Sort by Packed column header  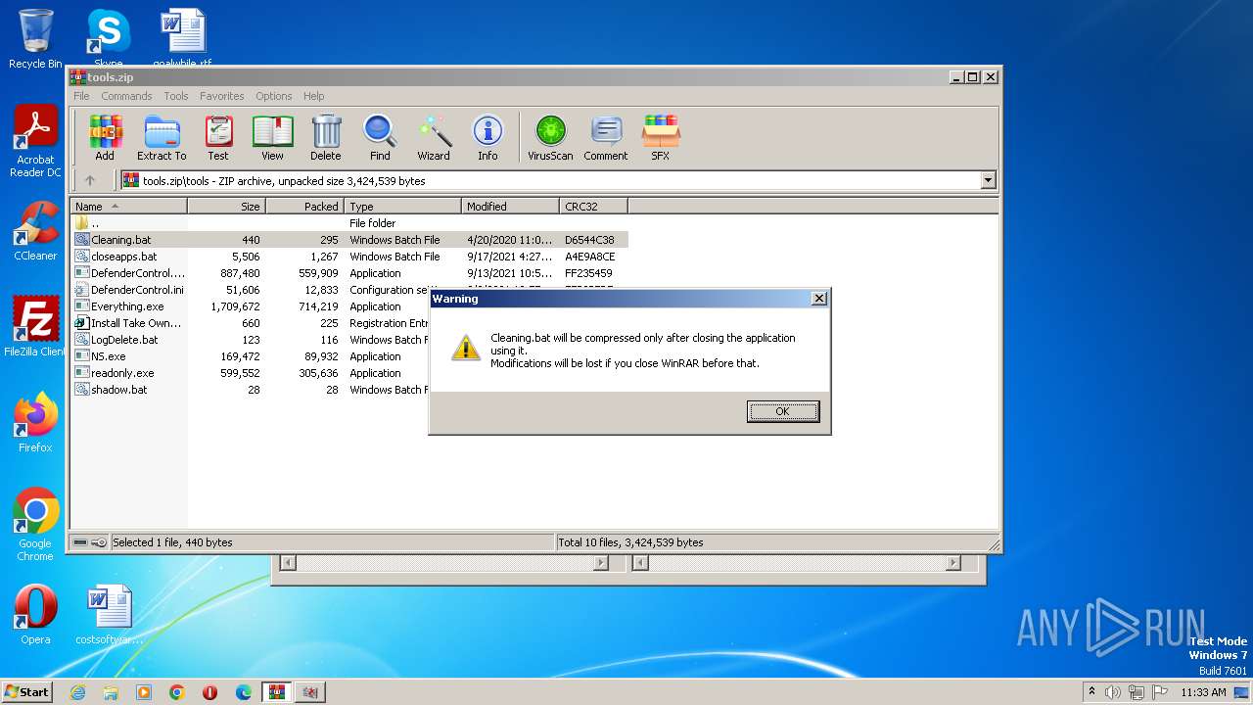click(x=304, y=206)
